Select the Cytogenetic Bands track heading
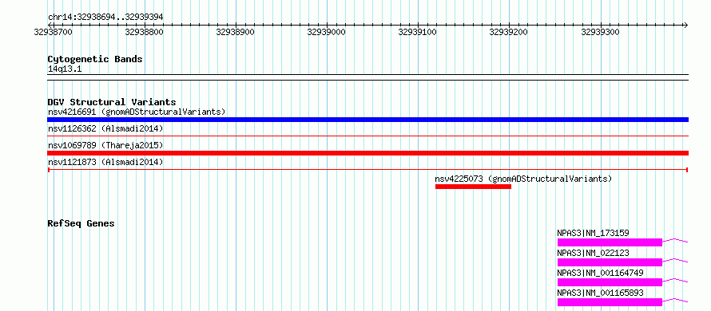711x311 pixels. pyautogui.click(x=95, y=59)
